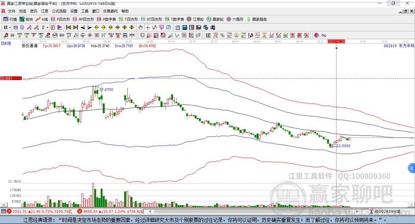415x224 pixels.
Task: Open the 9P四方形 tool
Action: pyautogui.click(x=83, y=19)
